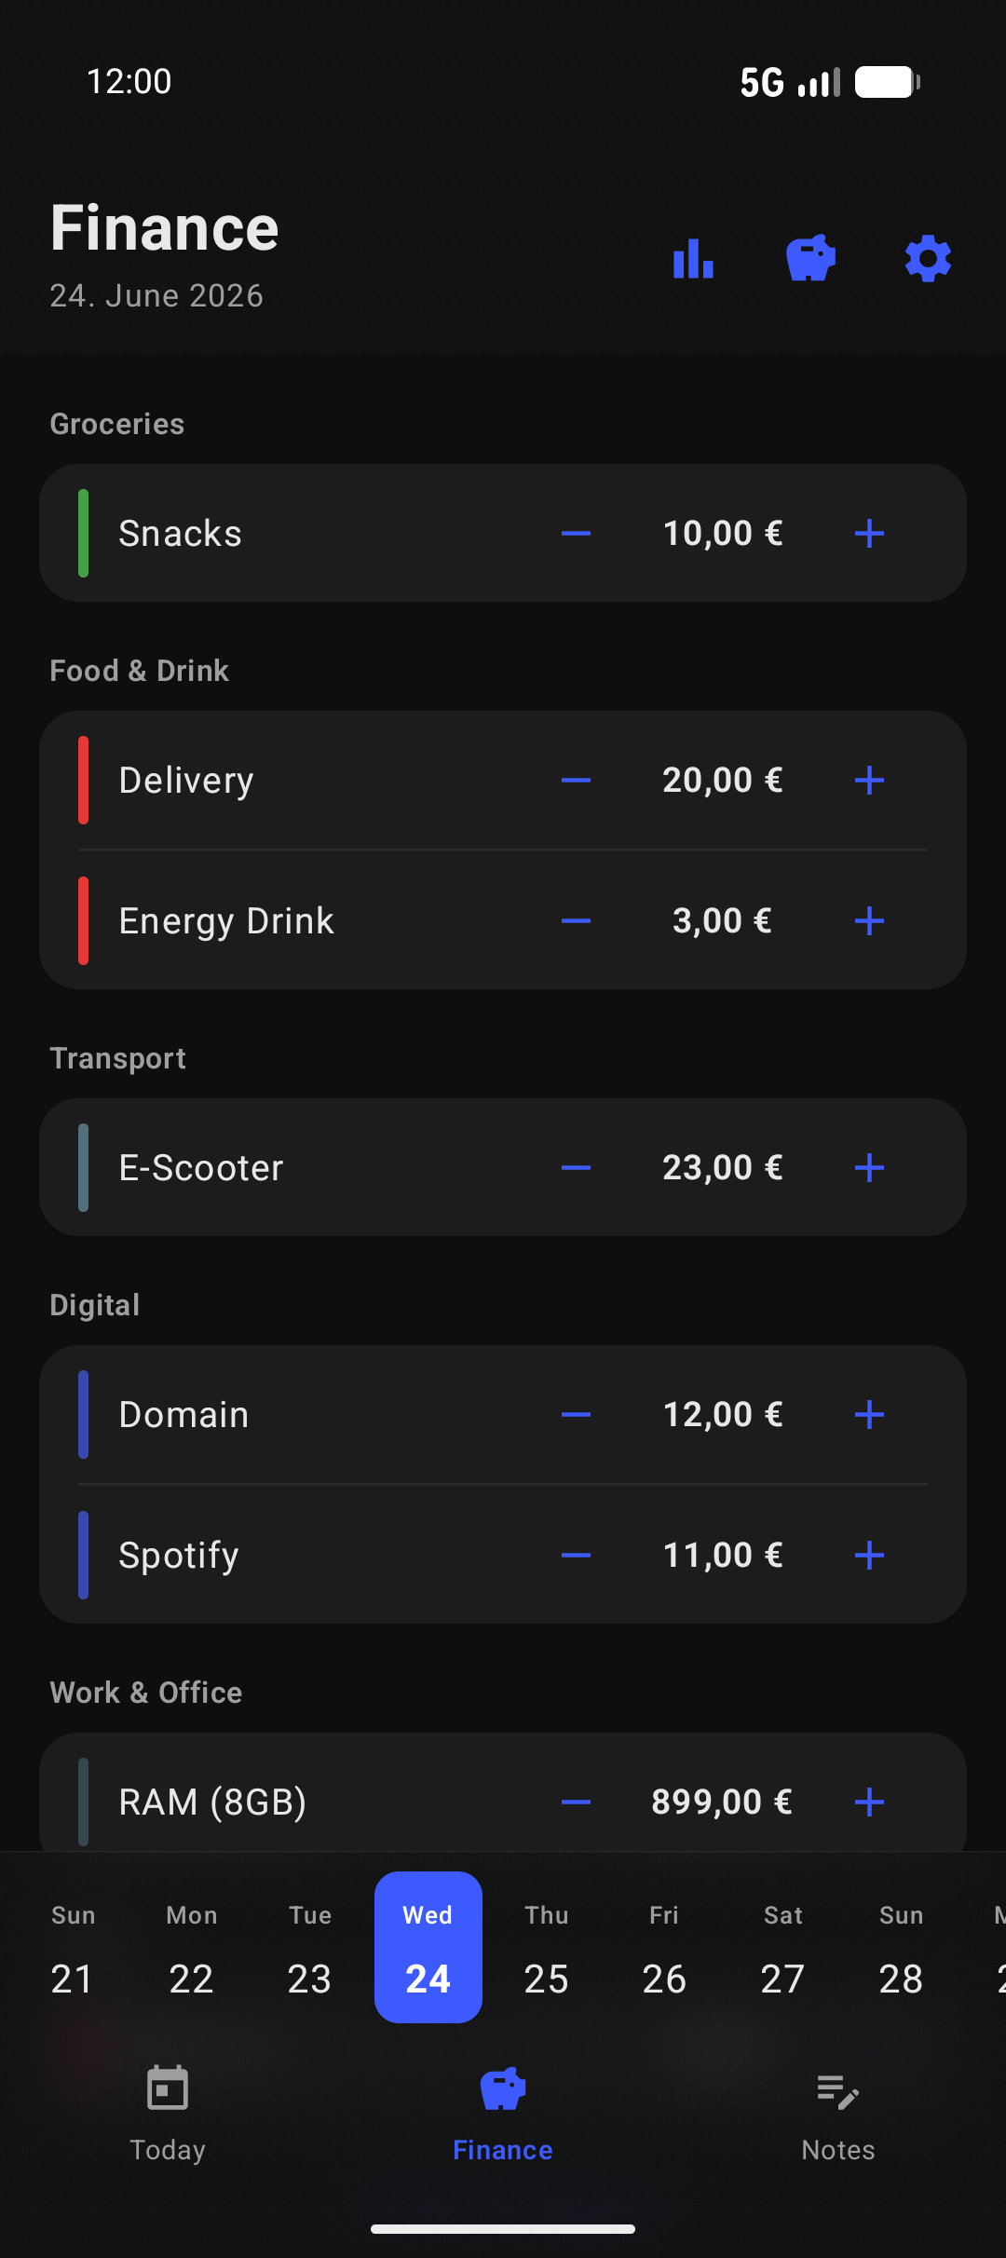Open the Notes tab
Viewport: 1006px width, 2258px height.
pos(838,2115)
